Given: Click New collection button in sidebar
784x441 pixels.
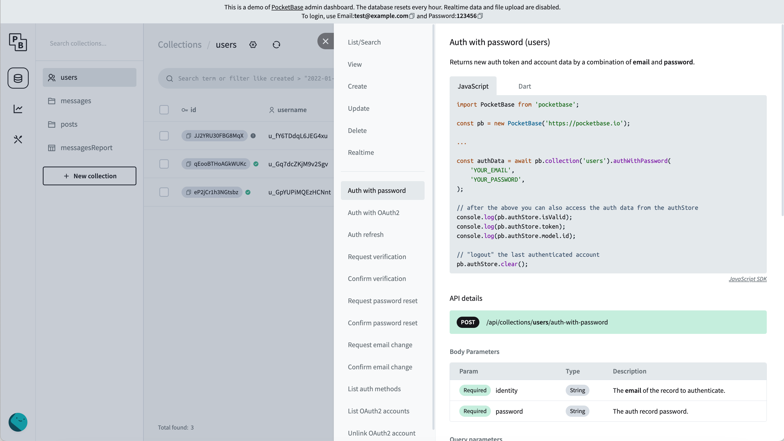Looking at the screenshot, I should [x=89, y=176].
